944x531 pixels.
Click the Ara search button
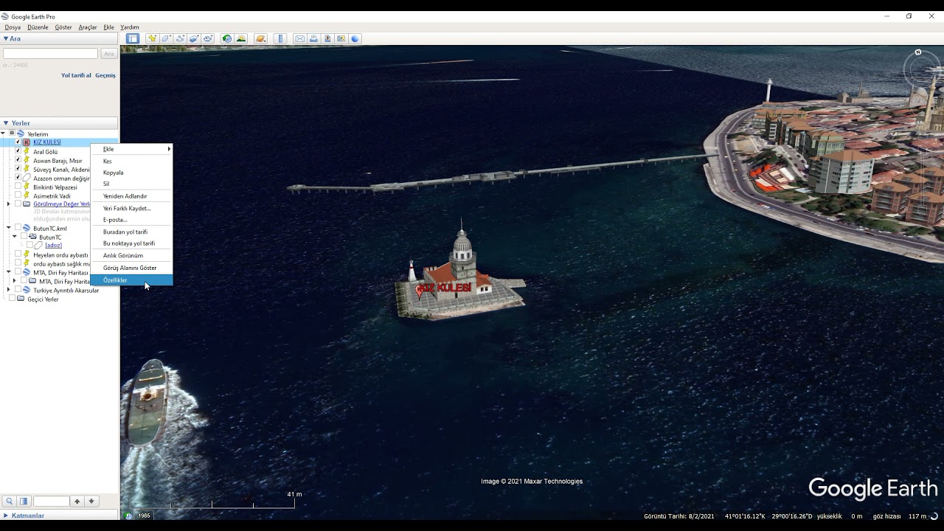pos(109,54)
